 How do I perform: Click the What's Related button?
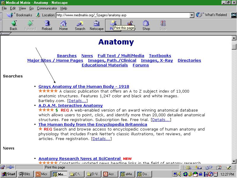[212, 15]
